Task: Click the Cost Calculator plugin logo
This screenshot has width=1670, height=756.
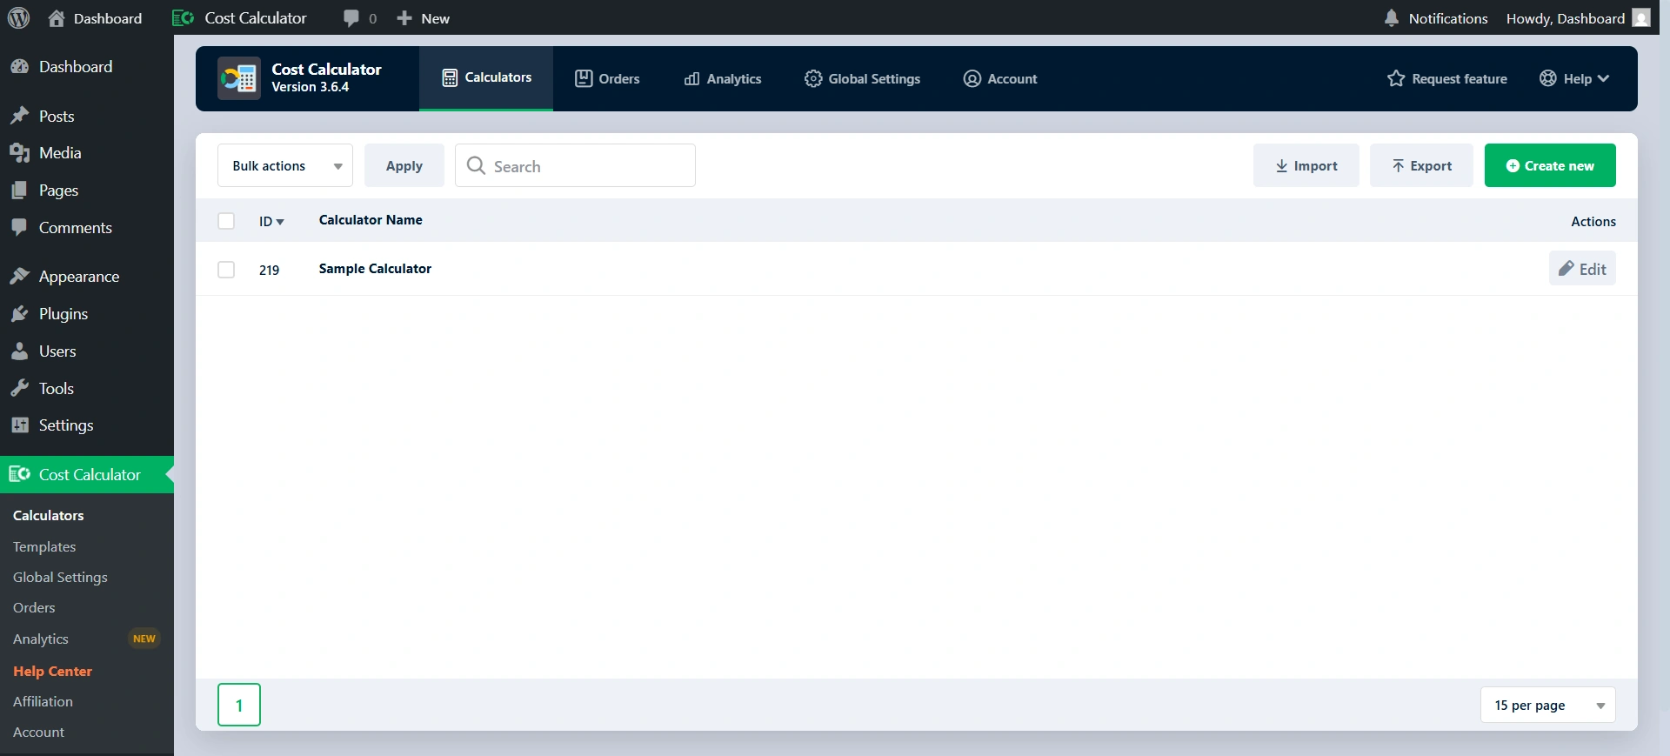Action: click(238, 79)
